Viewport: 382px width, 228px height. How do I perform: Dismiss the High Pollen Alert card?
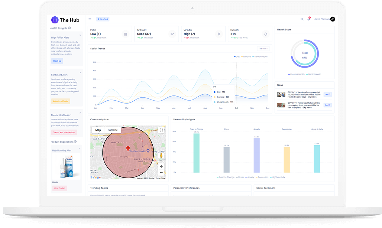[x=80, y=35]
